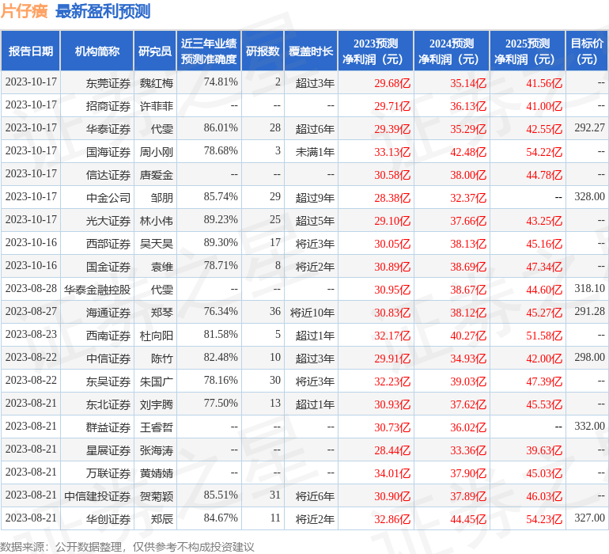
Task: Select the 报告日期 column header
Action: click(31, 51)
